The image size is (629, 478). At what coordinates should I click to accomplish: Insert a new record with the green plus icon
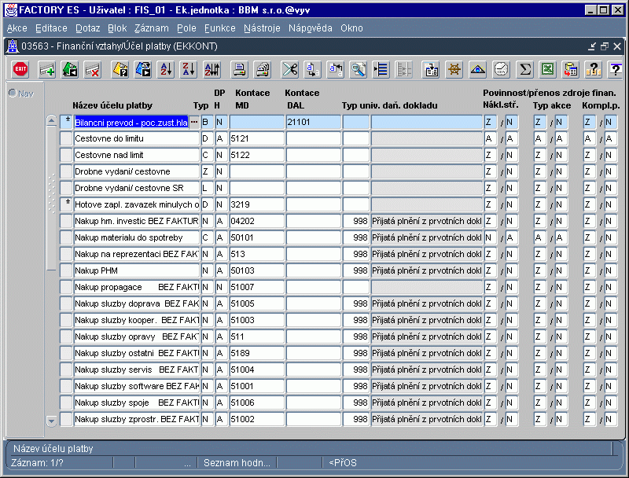pyautogui.click(x=47, y=69)
